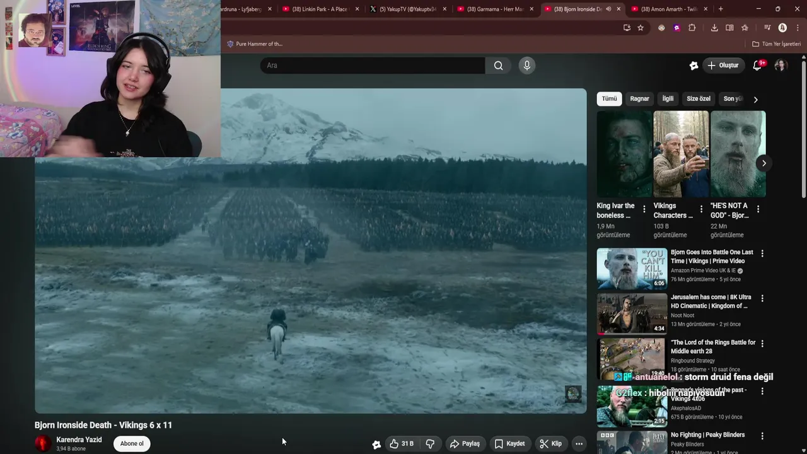Open options for Ragnar's visions video
The image size is (807, 454).
coord(762,392)
